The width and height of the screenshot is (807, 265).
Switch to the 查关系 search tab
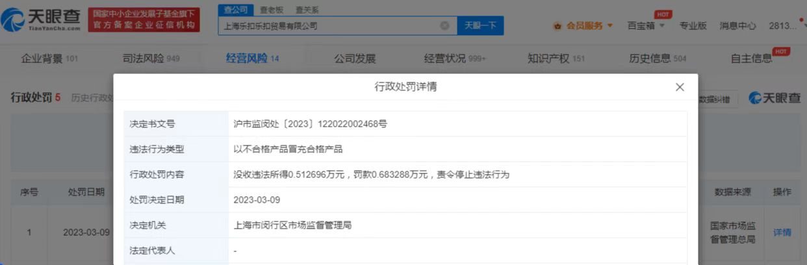(x=307, y=10)
